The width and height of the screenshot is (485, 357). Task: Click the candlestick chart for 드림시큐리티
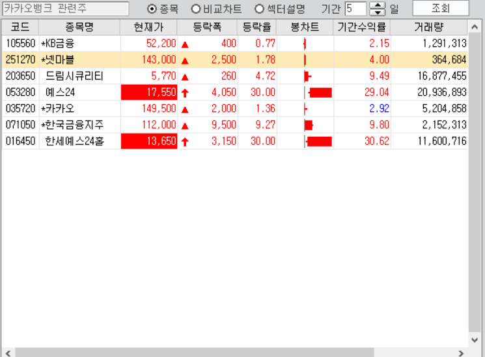308,76
